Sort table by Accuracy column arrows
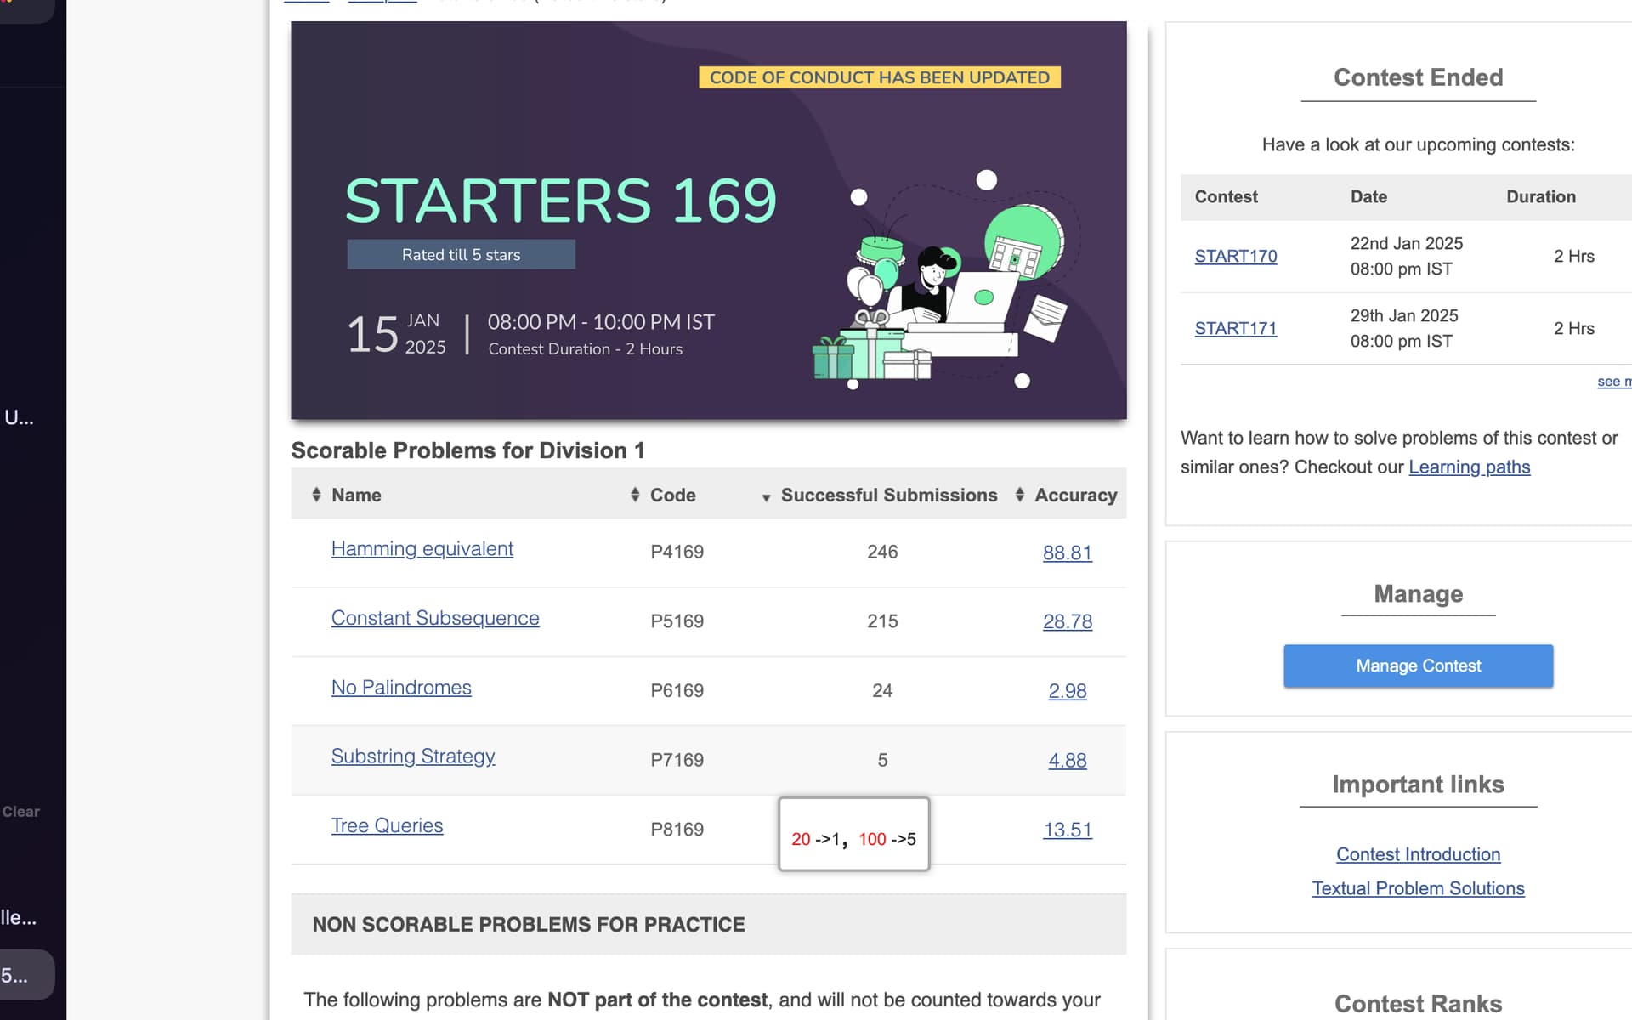The height and width of the screenshot is (1020, 1632). click(1019, 495)
